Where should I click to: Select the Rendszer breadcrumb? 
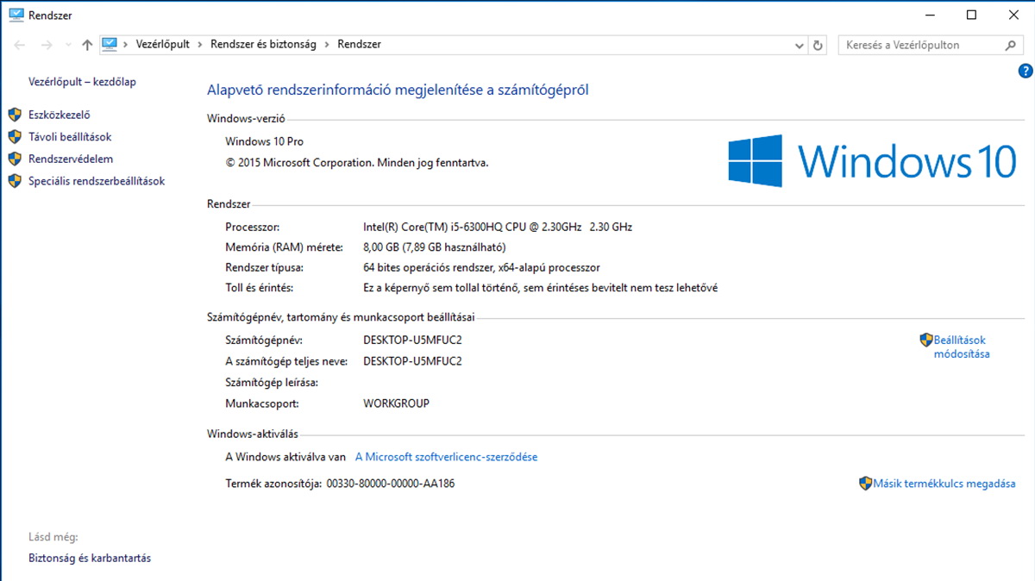coord(359,45)
